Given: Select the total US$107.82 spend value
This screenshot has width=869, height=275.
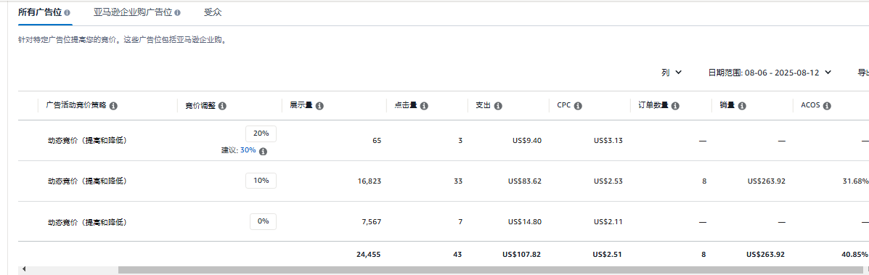Looking at the screenshot, I should 521,255.
